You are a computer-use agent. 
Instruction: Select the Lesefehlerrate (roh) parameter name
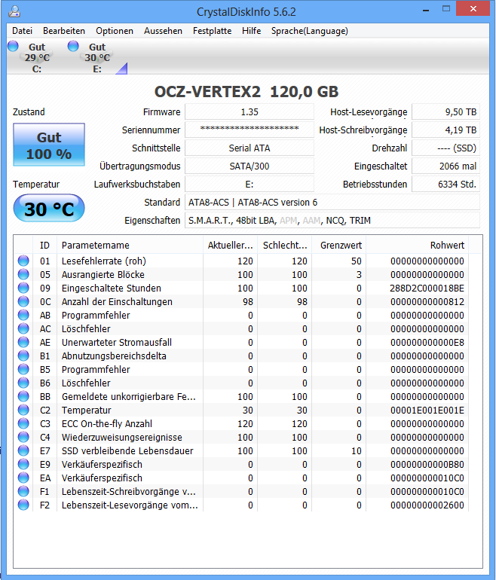point(103,261)
